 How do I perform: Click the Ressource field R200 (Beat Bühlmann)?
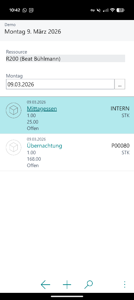65,59
